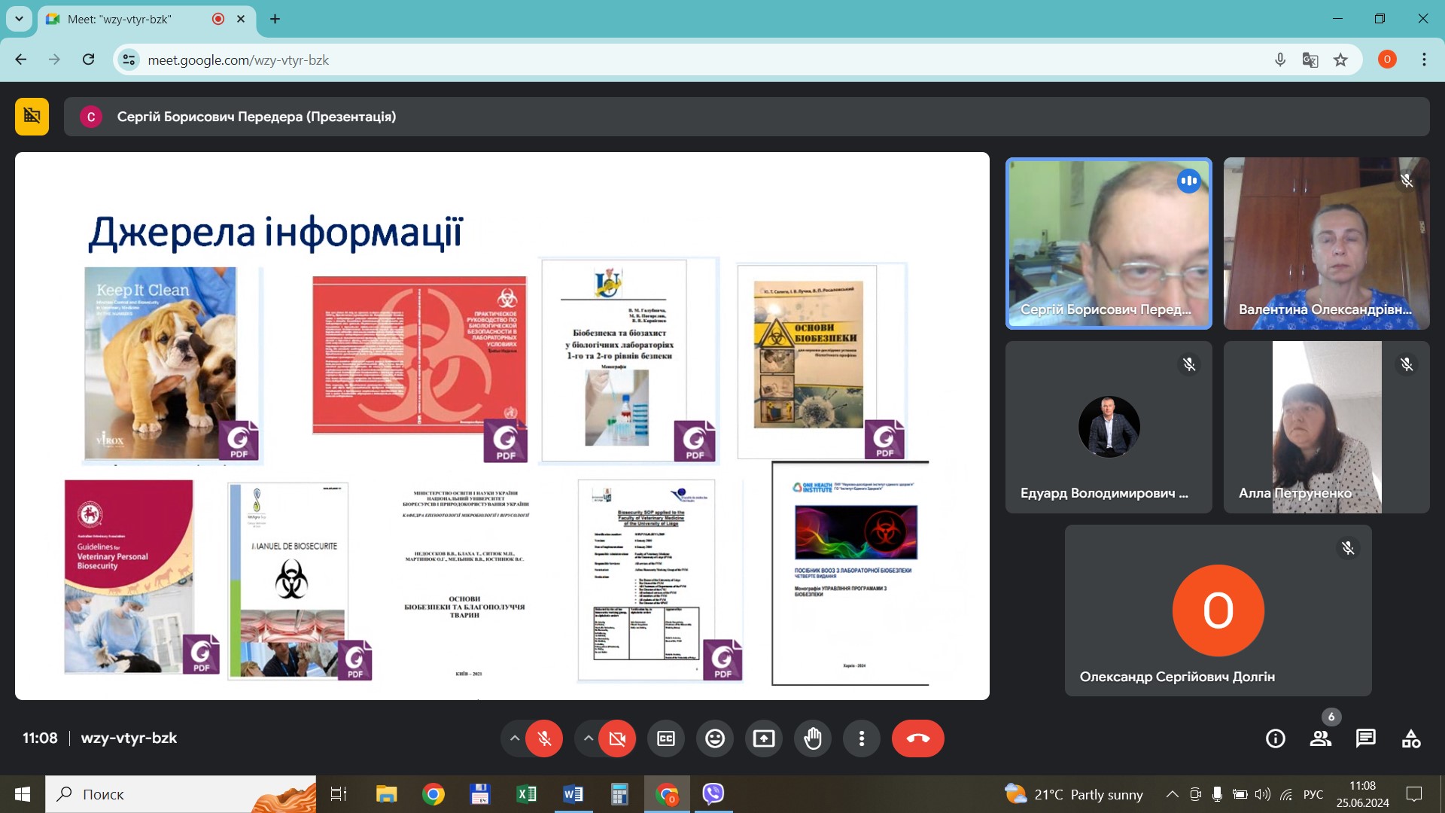The width and height of the screenshot is (1445, 813).
Task: Open Google Translate icon in address bar
Action: (x=1310, y=59)
